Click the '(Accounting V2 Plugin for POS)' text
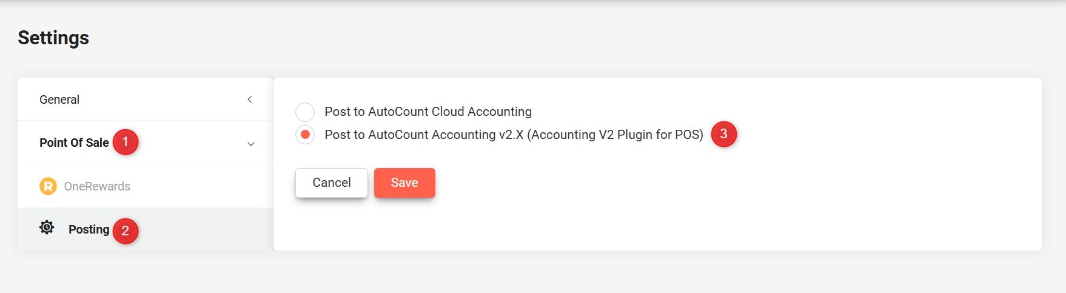This screenshot has width=1066, height=293. pyautogui.click(x=615, y=135)
